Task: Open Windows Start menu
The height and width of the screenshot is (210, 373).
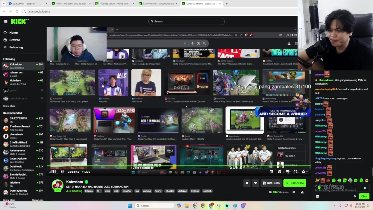Action: click(130, 206)
